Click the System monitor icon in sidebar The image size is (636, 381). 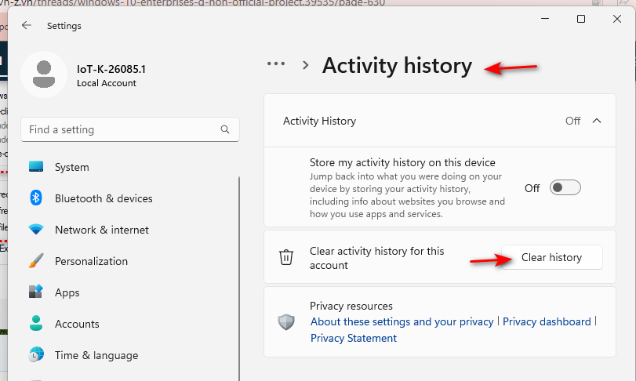pyautogui.click(x=36, y=167)
